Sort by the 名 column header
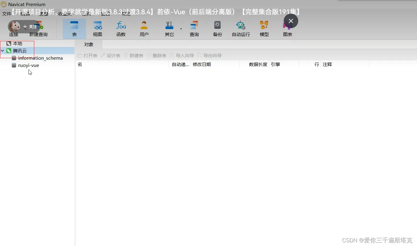 pos(122,65)
